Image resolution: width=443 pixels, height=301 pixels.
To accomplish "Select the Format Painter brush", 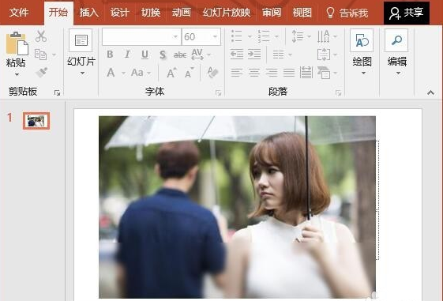I will [x=41, y=72].
